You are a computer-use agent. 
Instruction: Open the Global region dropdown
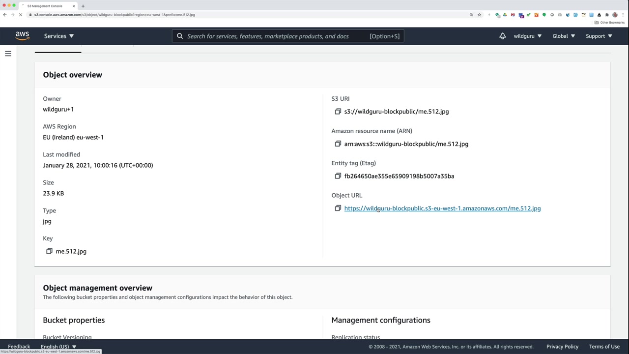(x=564, y=36)
